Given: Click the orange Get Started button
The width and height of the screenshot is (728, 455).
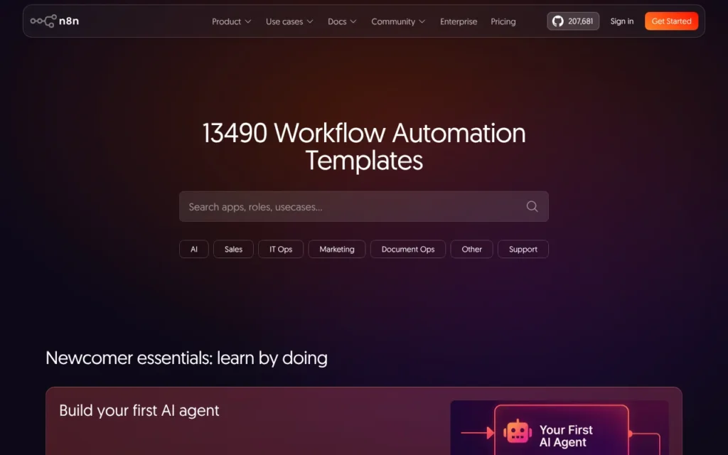Looking at the screenshot, I should pos(671,21).
